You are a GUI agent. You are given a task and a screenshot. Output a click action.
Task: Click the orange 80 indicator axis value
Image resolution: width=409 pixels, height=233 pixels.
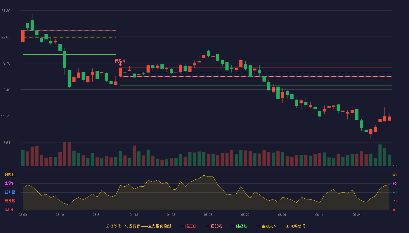(395, 175)
